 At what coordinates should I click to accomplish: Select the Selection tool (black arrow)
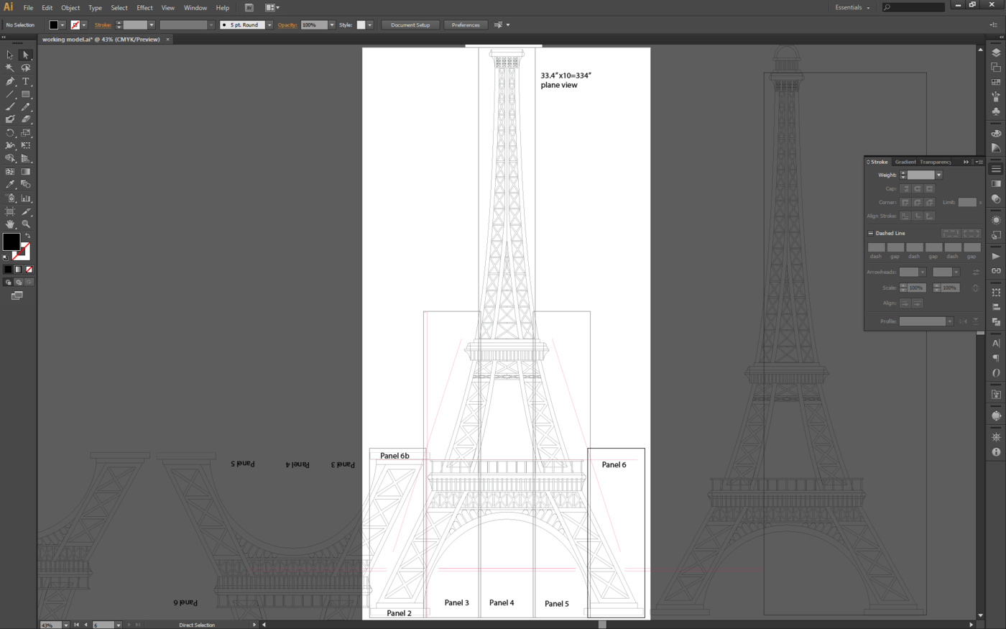coord(10,55)
